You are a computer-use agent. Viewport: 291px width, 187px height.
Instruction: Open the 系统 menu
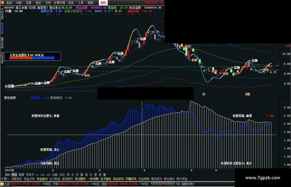point(9,3)
